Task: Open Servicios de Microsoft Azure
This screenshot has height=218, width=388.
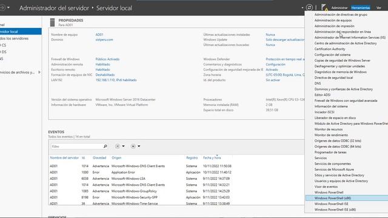Action: (334, 170)
